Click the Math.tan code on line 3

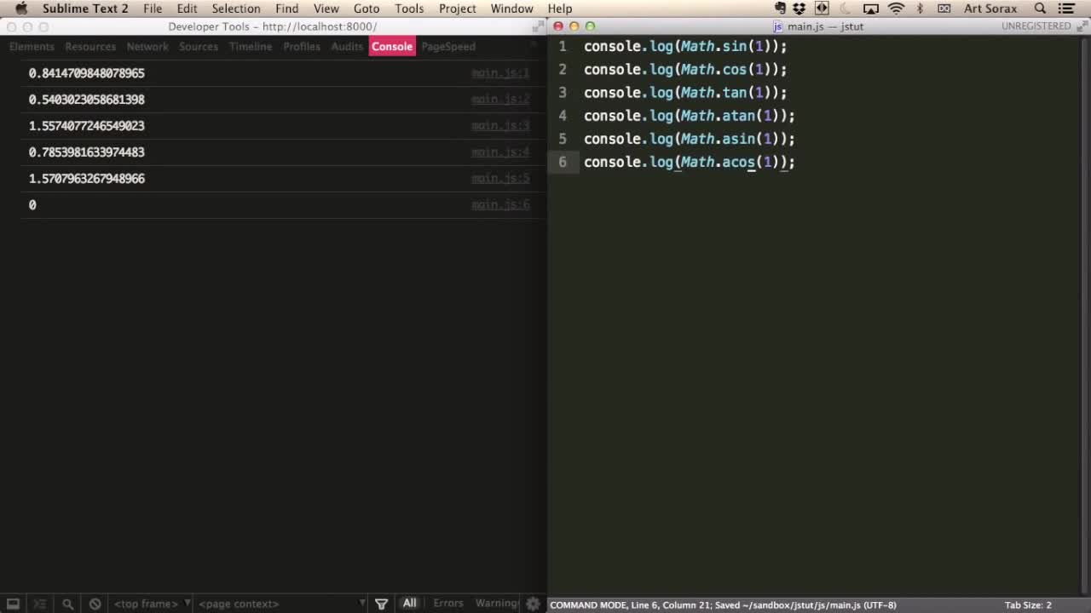(713, 92)
